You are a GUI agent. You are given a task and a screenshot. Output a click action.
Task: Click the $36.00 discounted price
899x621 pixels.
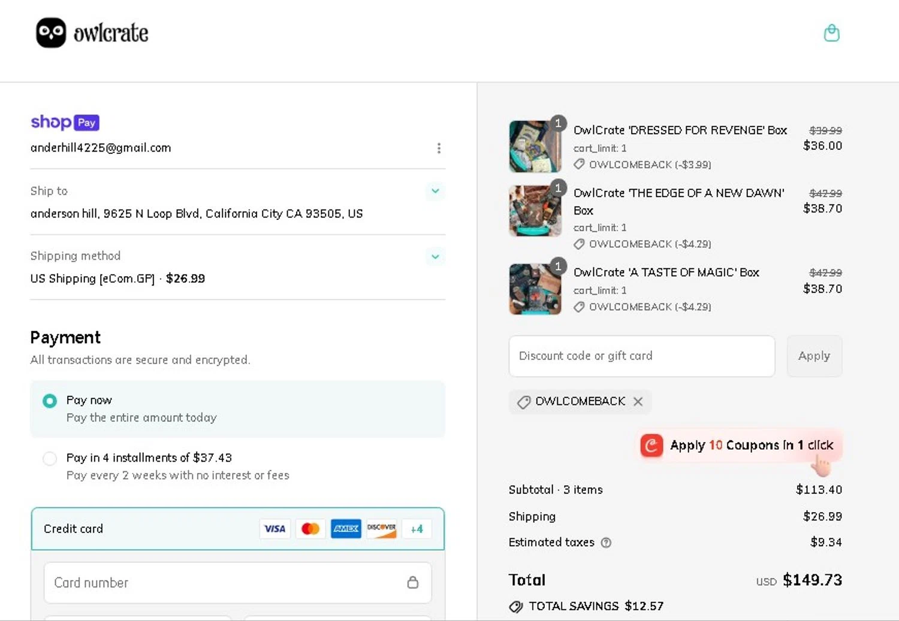(x=822, y=146)
